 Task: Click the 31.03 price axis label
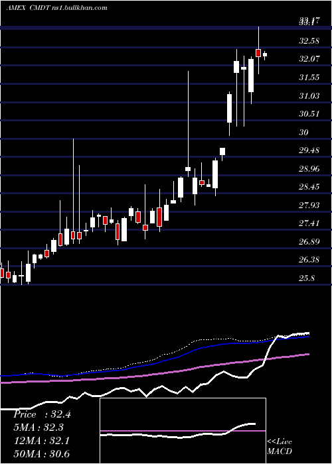pyautogui.click(x=309, y=95)
